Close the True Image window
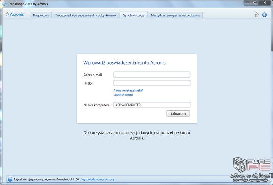This screenshot has width=273, height=185. click(x=265, y=3)
